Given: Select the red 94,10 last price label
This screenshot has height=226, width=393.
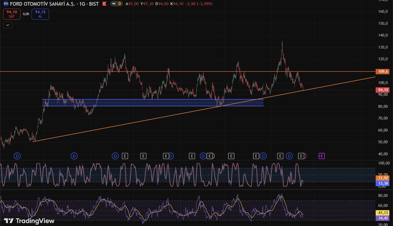Looking at the screenshot, I should coord(383,90).
